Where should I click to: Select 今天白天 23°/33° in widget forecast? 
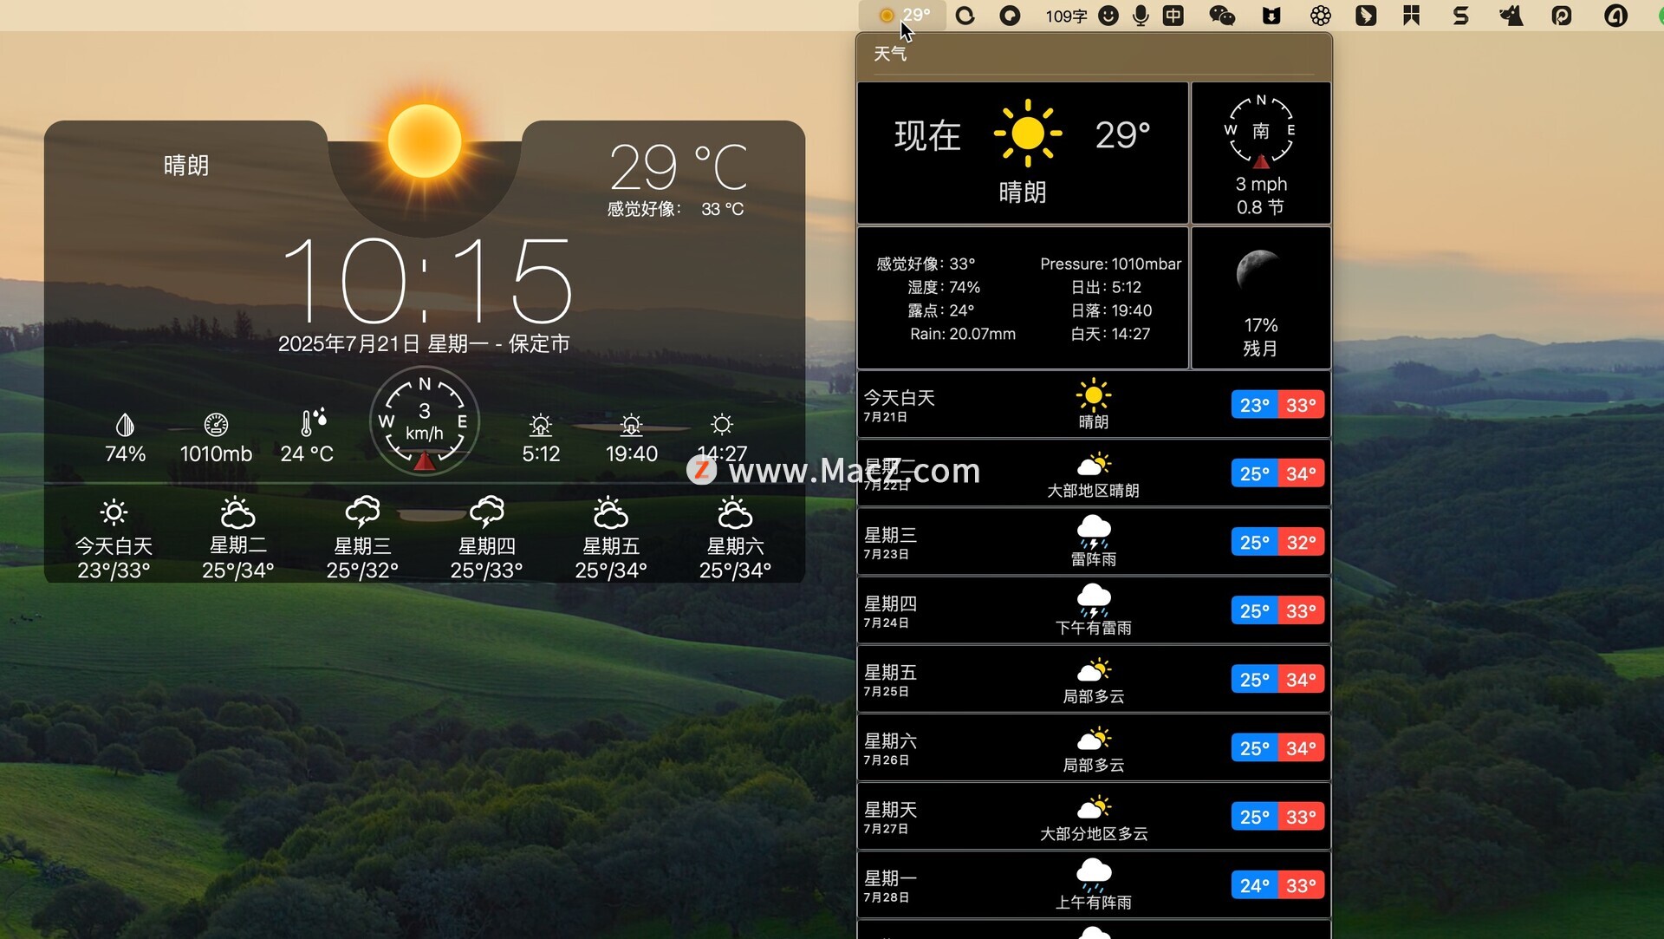point(114,538)
